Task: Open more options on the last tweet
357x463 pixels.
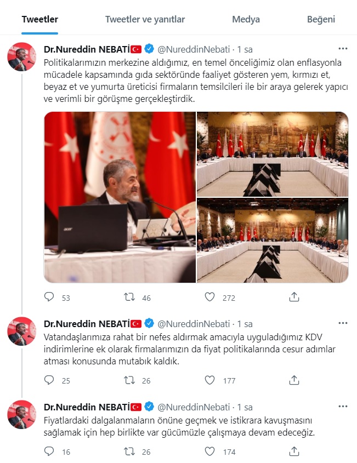Action: coord(343,407)
